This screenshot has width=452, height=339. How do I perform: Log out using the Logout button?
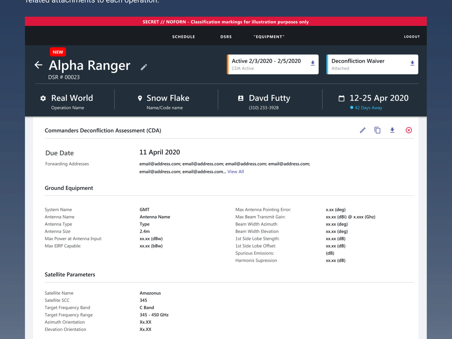click(x=412, y=37)
